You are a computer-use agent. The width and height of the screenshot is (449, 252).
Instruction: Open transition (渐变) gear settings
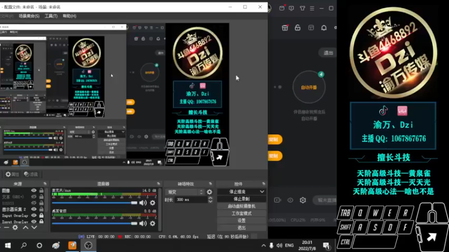point(209,192)
